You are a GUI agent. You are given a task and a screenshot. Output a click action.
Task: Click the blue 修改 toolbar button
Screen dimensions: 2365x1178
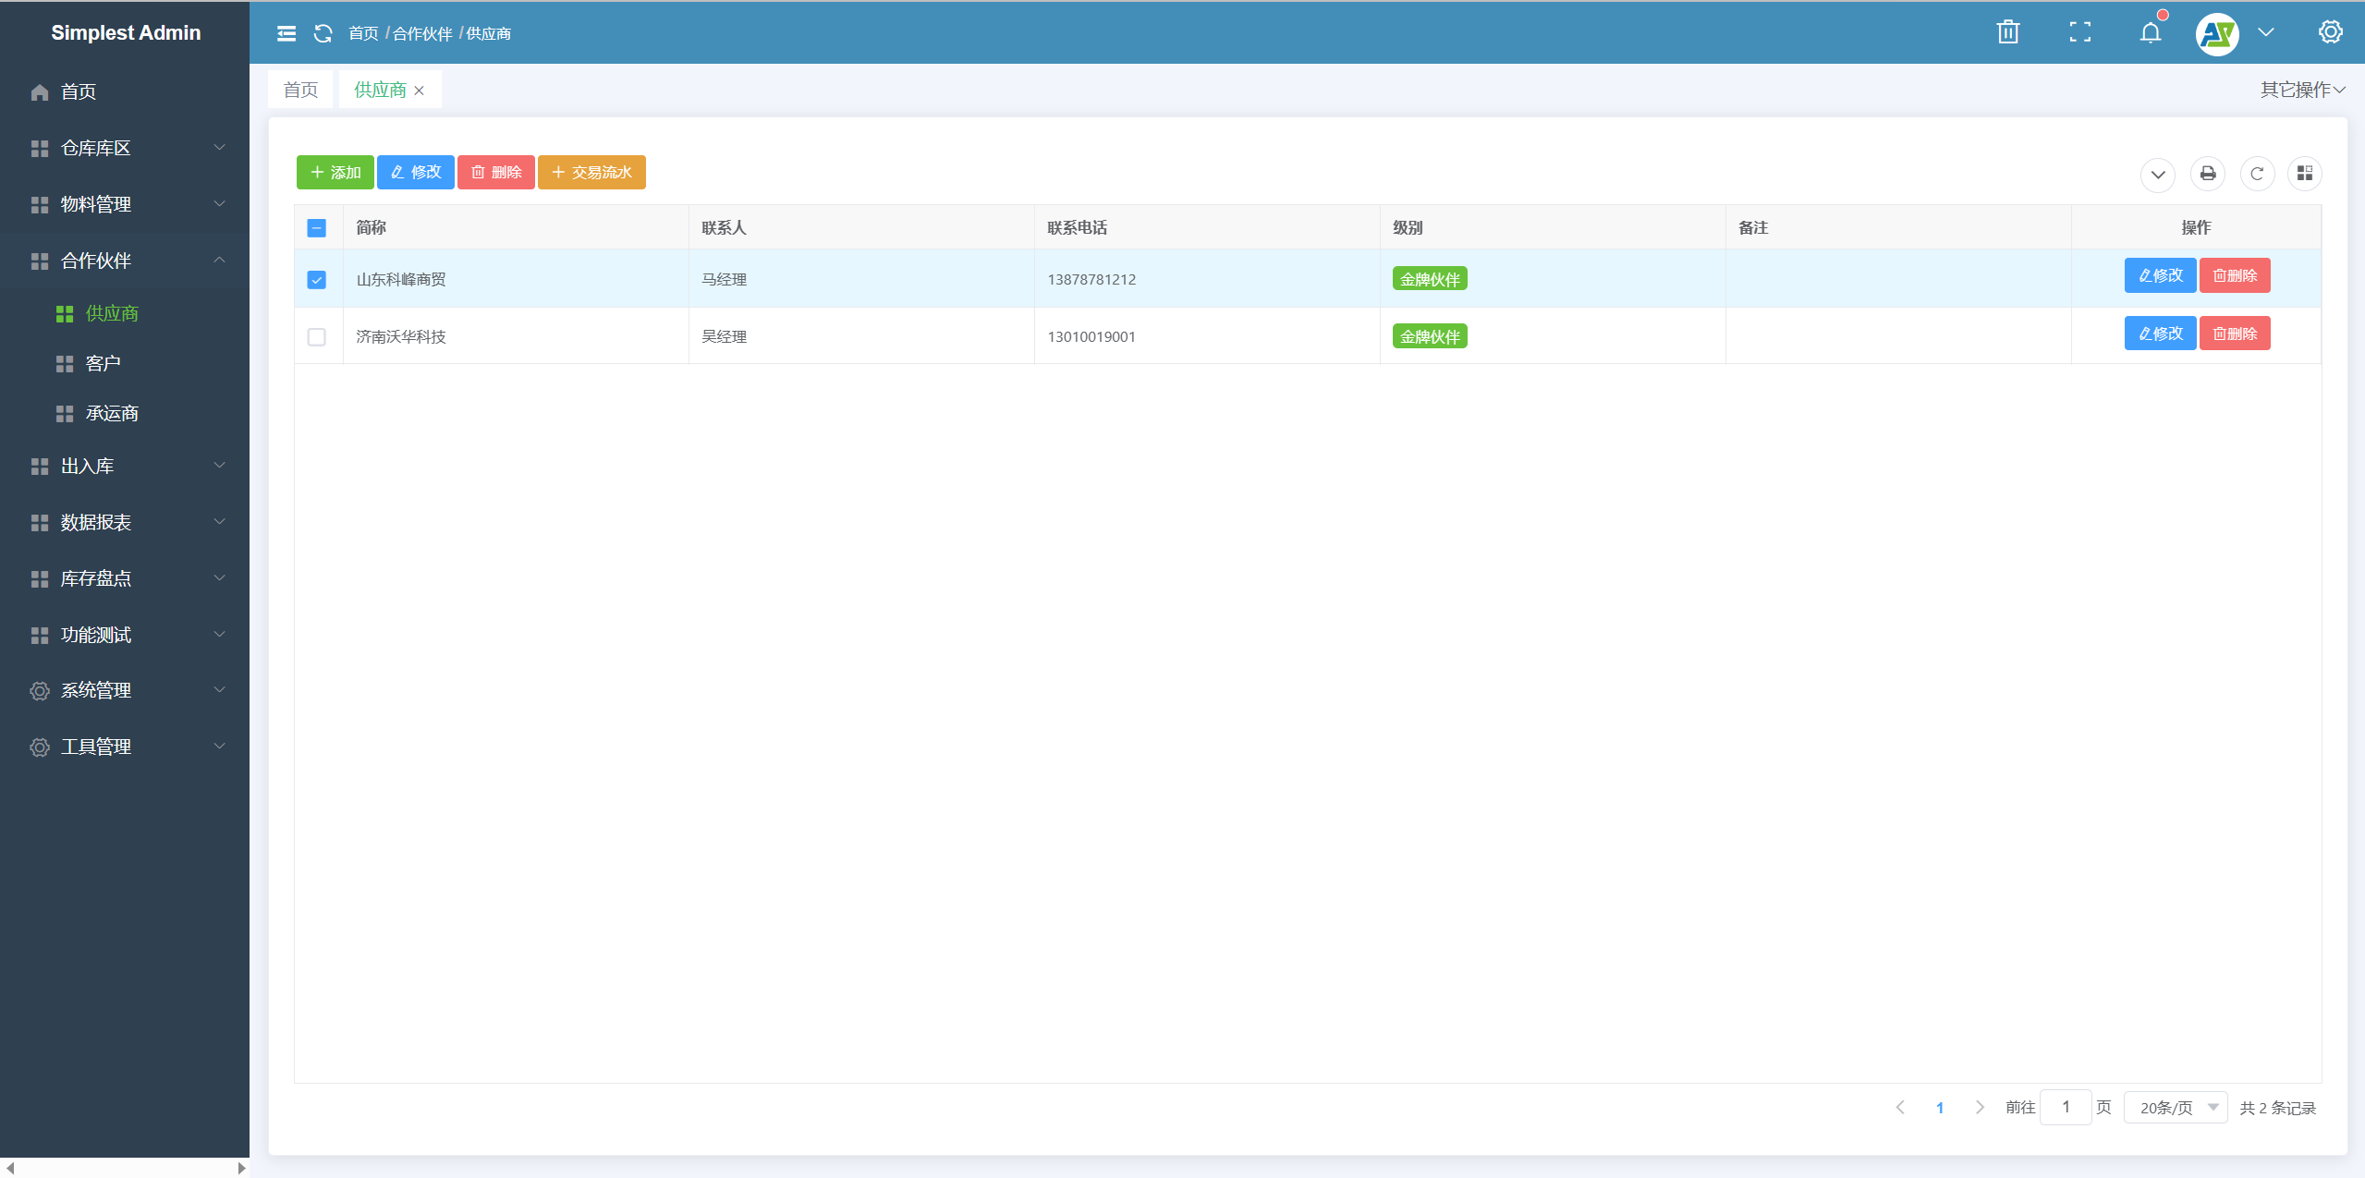415,173
